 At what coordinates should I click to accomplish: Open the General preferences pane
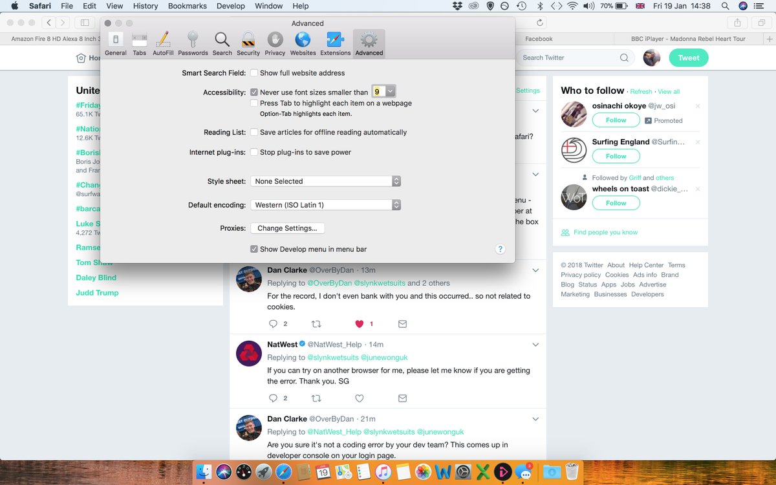coord(116,43)
